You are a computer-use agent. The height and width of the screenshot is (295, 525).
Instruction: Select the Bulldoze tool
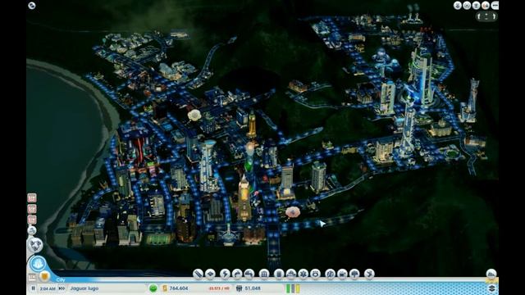491,274
